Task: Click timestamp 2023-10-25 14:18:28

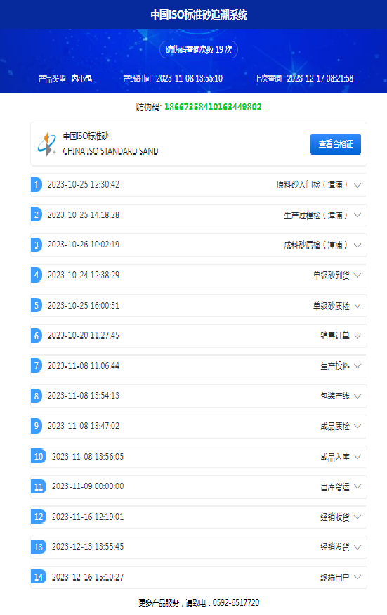Action: (84, 215)
